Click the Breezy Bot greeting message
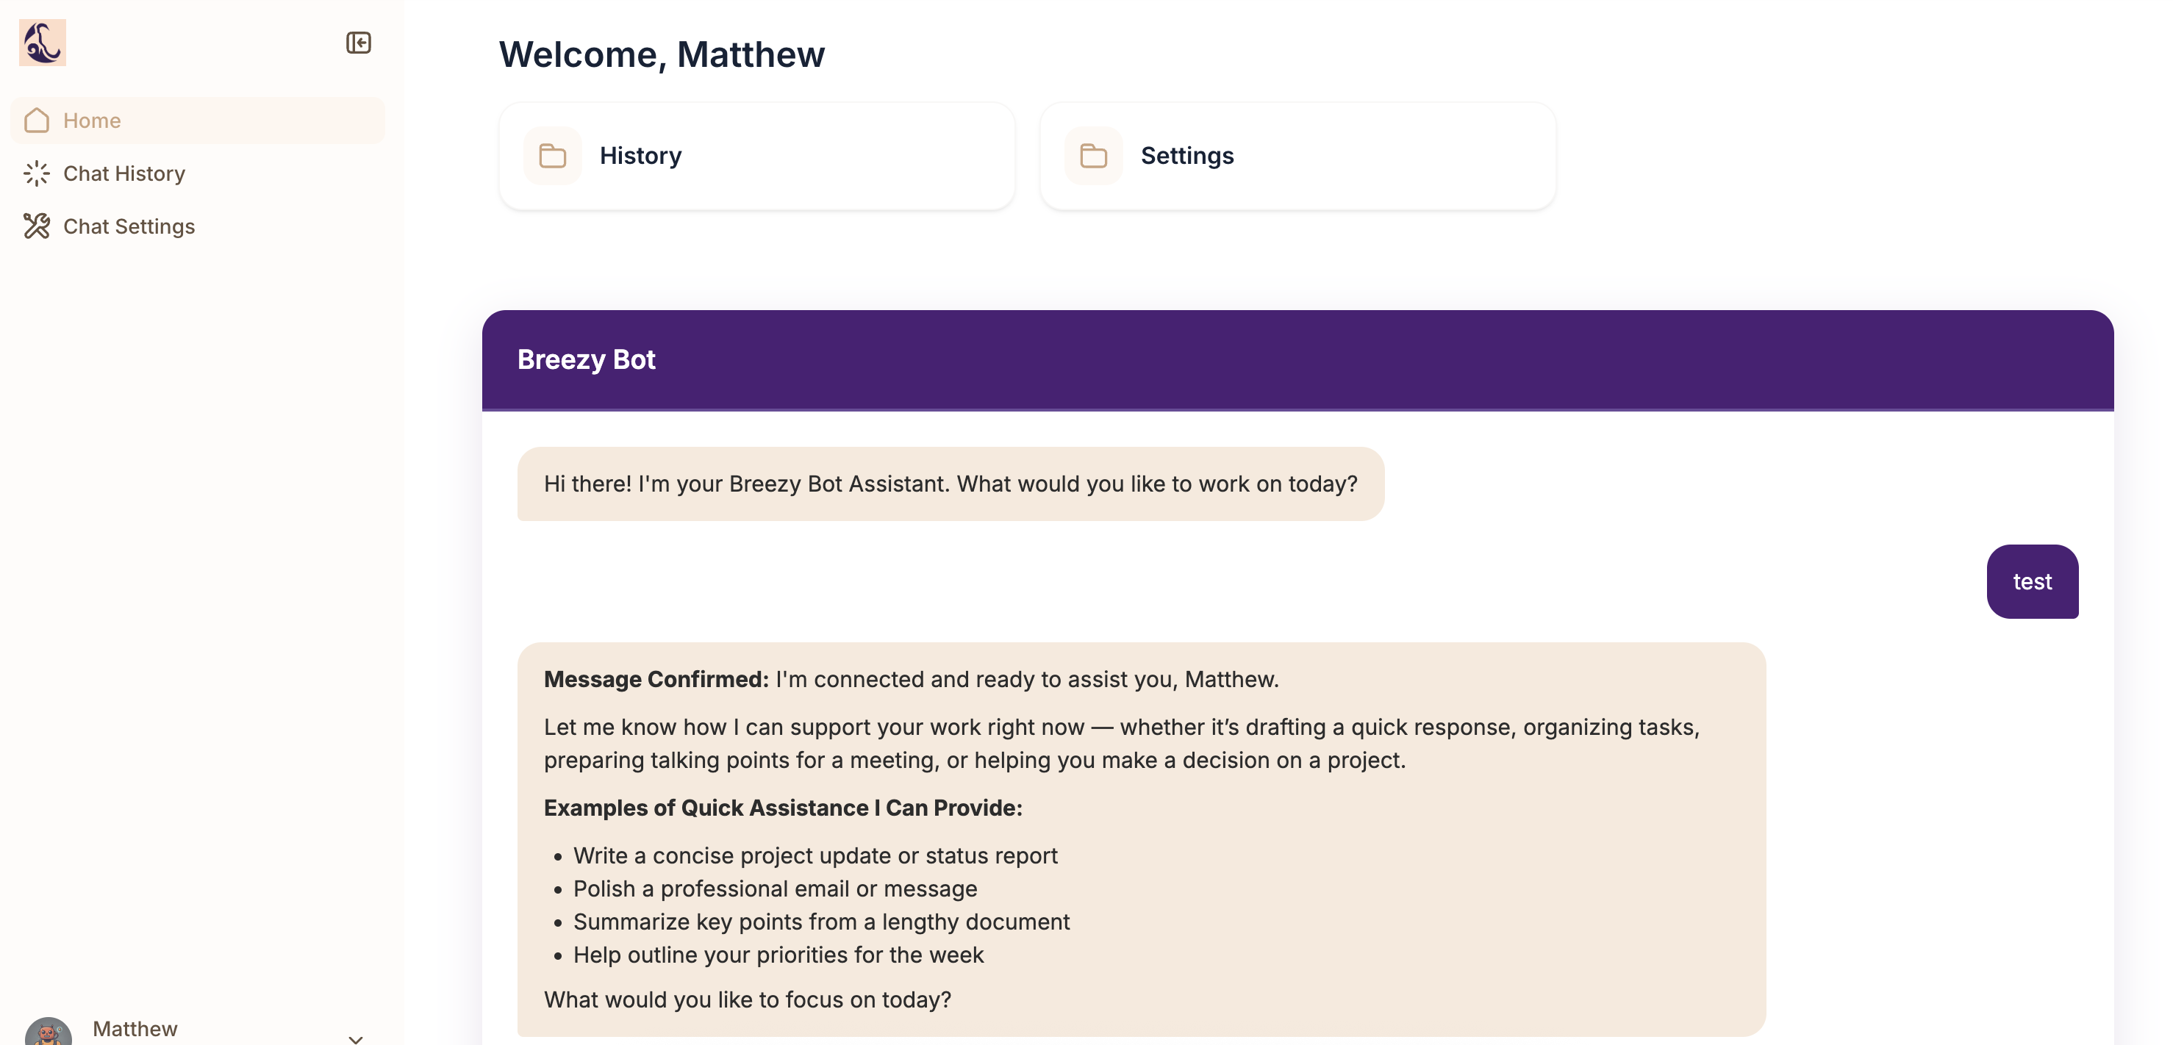2173x1045 pixels. 951,484
